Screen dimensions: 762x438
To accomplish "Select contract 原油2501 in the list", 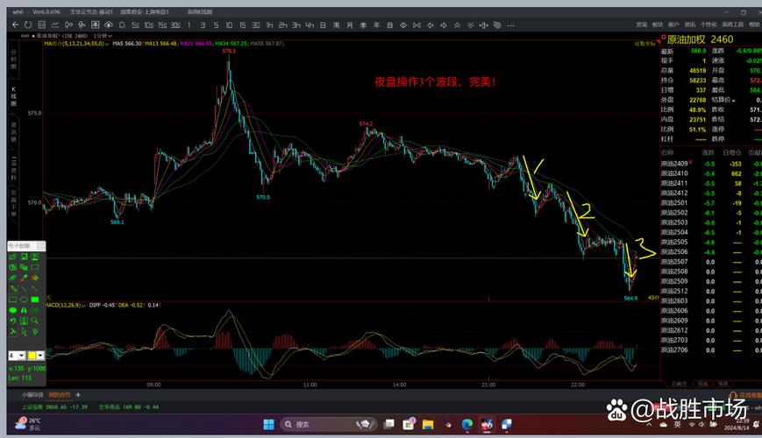I will click(x=674, y=203).
